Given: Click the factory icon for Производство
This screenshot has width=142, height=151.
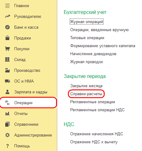Looking at the screenshot, I should pos(7,70).
